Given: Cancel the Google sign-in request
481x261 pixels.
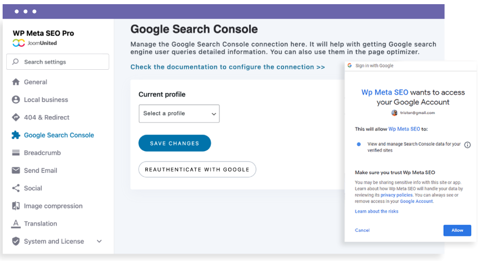Looking at the screenshot, I should (362, 230).
